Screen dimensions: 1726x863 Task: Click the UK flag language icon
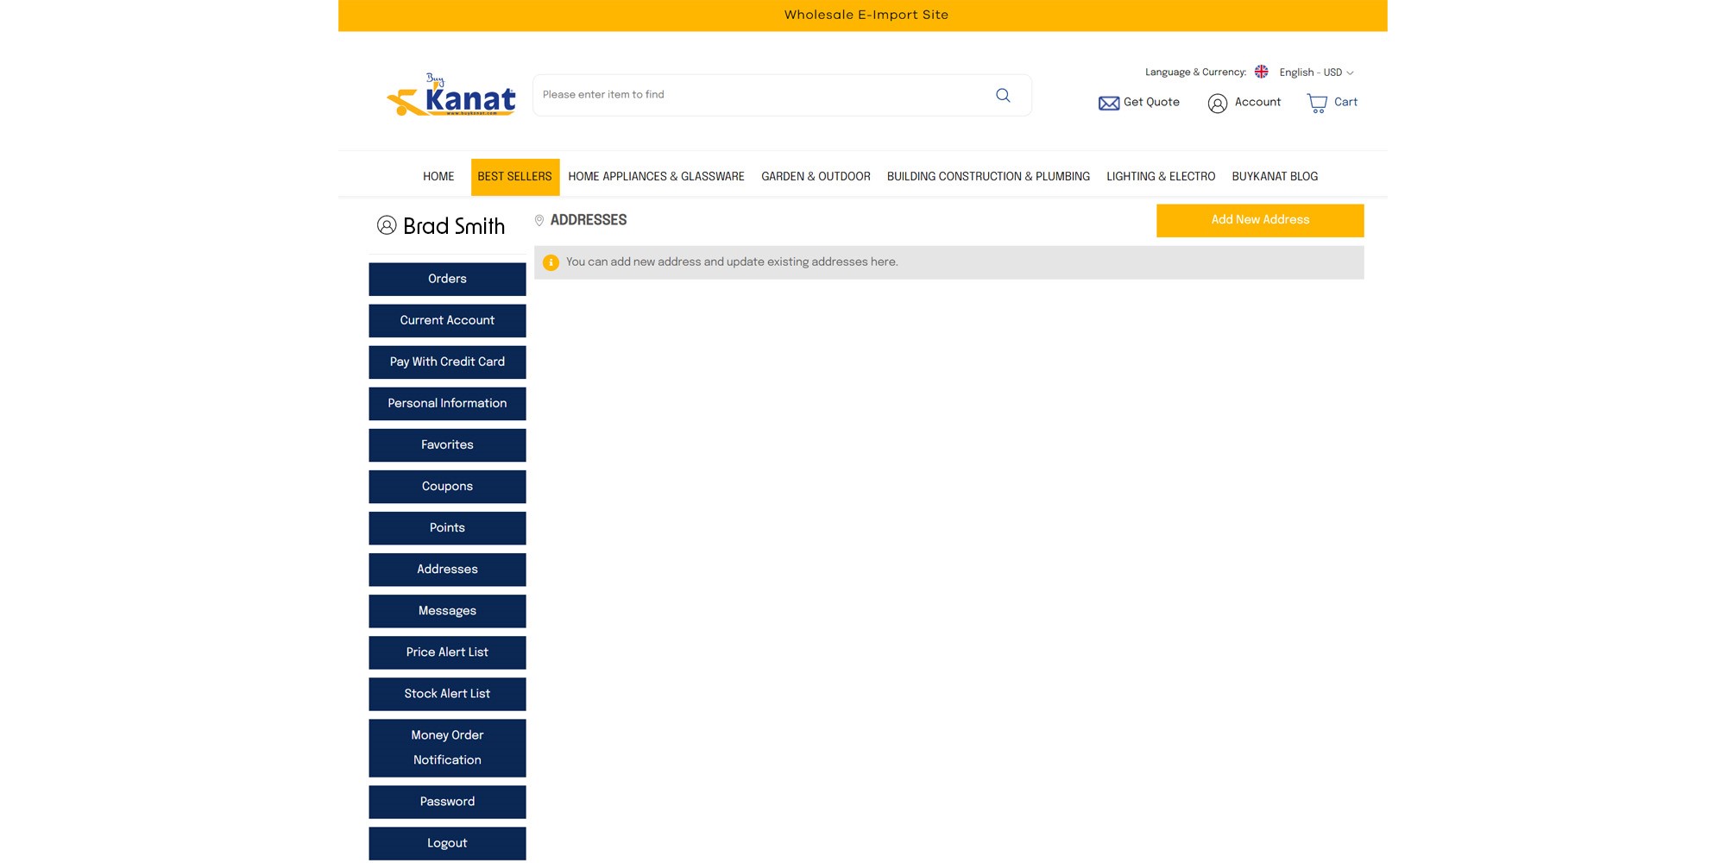(x=1262, y=72)
